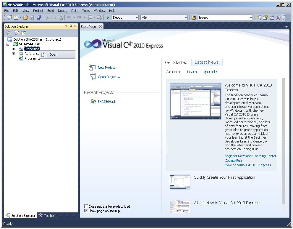
Task: Follow the Coding4Fun link
Action: pyautogui.click(x=233, y=161)
